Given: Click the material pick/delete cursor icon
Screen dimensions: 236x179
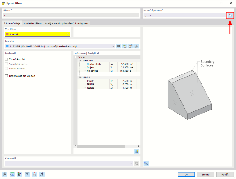Looking at the screenshot, I should click(137, 46).
